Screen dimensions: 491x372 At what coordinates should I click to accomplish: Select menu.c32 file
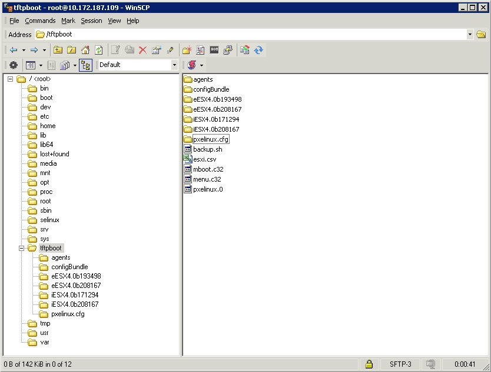[207, 179]
